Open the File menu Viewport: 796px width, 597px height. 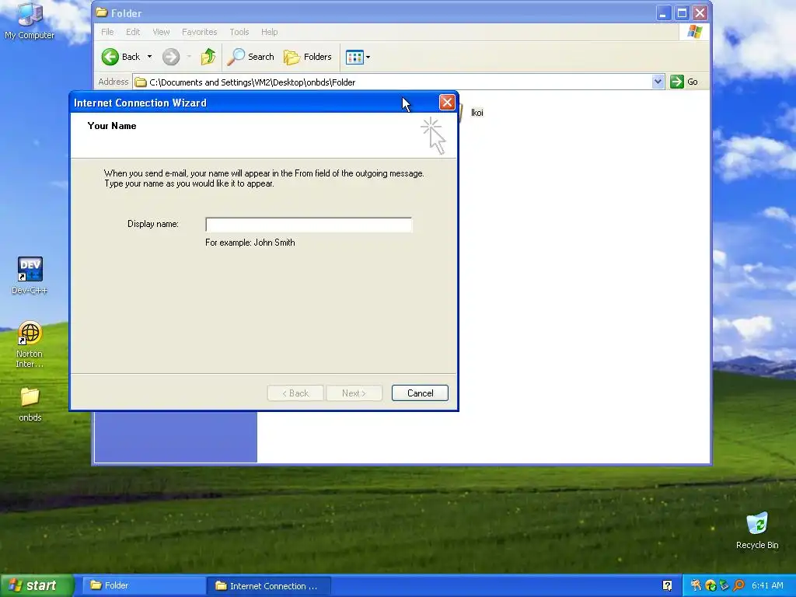(107, 32)
